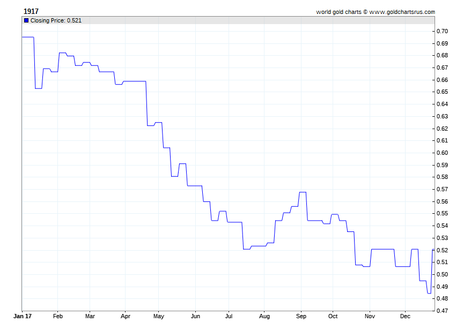Click the 0.47 y-axis value

pos(443,311)
